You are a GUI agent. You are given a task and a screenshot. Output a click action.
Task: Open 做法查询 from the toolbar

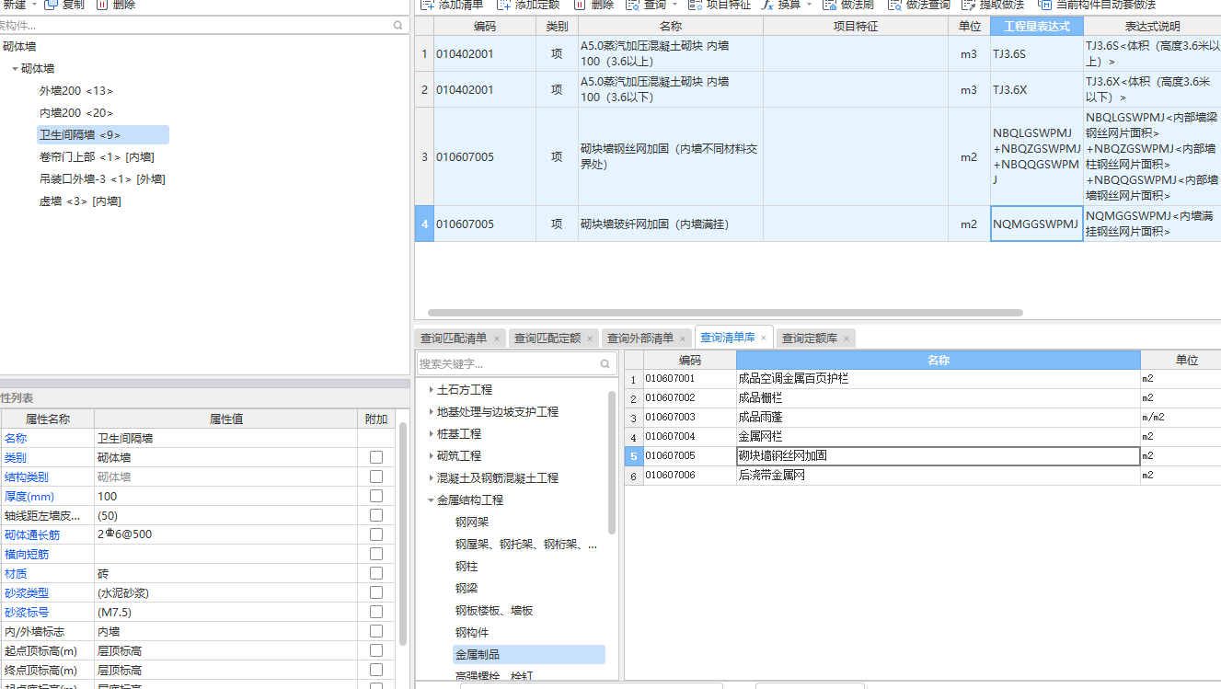918,5
